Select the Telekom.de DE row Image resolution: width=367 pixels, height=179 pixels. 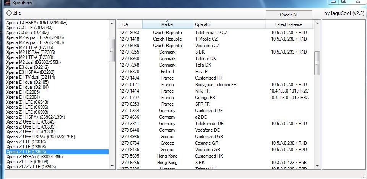click(x=215, y=124)
